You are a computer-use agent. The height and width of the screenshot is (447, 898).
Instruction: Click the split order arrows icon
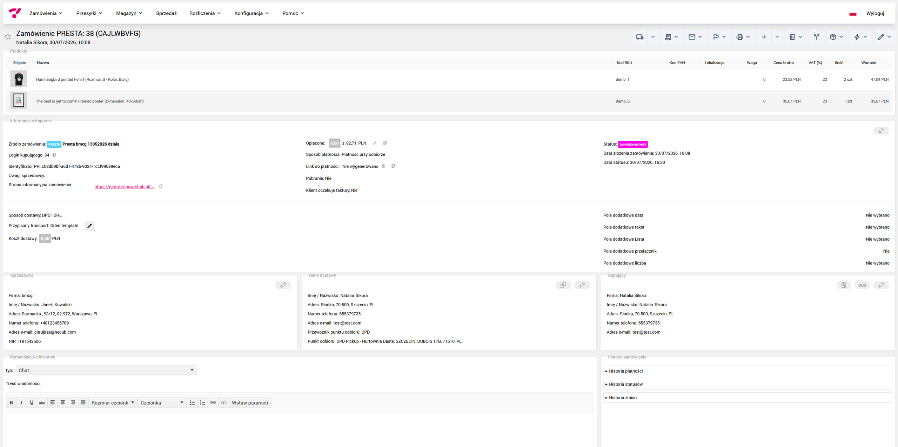point(817,37)
